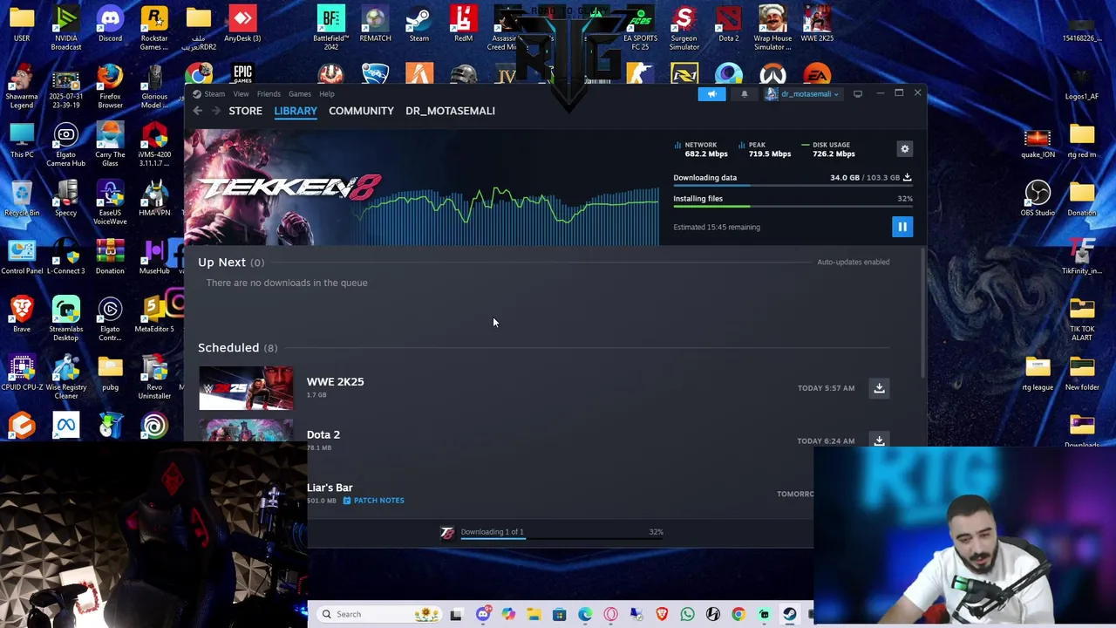Enter Big Picture mode monitor icon
This screenshot has height=628, width=1116.
coord(858,93)
